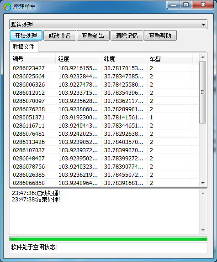Image resolution: width=217 pixels, height=262 pixels.
Task: Click the table scrollbar up arrow
Action: click(203, 57)
